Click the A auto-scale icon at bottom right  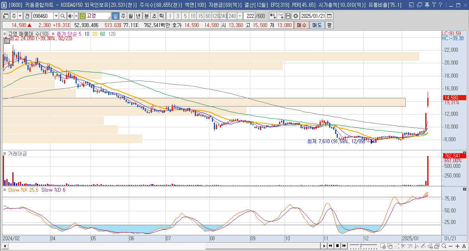(x=464, y=246)
